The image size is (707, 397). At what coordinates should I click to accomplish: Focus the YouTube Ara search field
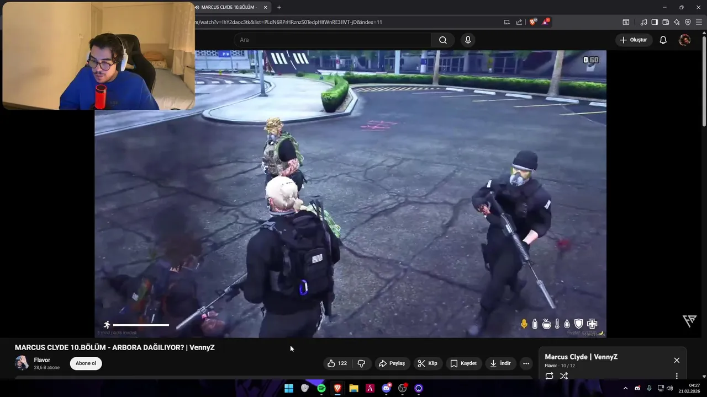pos(333,40)
